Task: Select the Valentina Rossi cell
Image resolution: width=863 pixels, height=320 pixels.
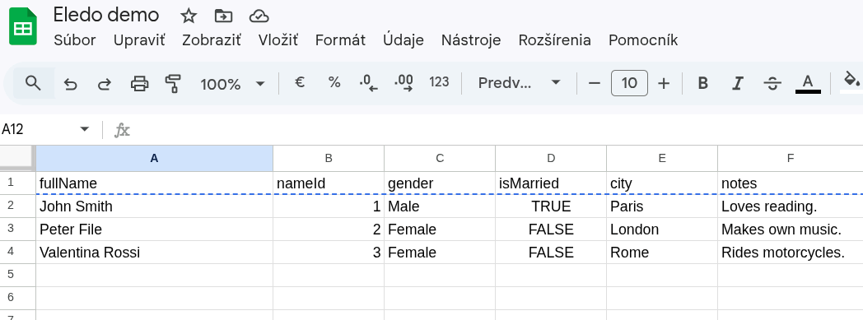Action: pyautogui.click(x=154, y=253)
